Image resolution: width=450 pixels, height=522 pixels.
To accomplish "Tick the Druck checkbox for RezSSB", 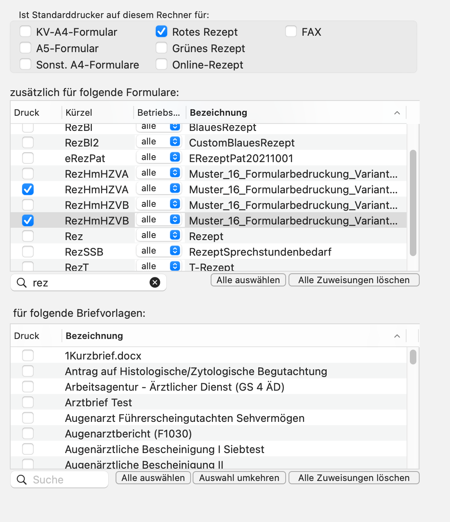I will click(28, 252).
